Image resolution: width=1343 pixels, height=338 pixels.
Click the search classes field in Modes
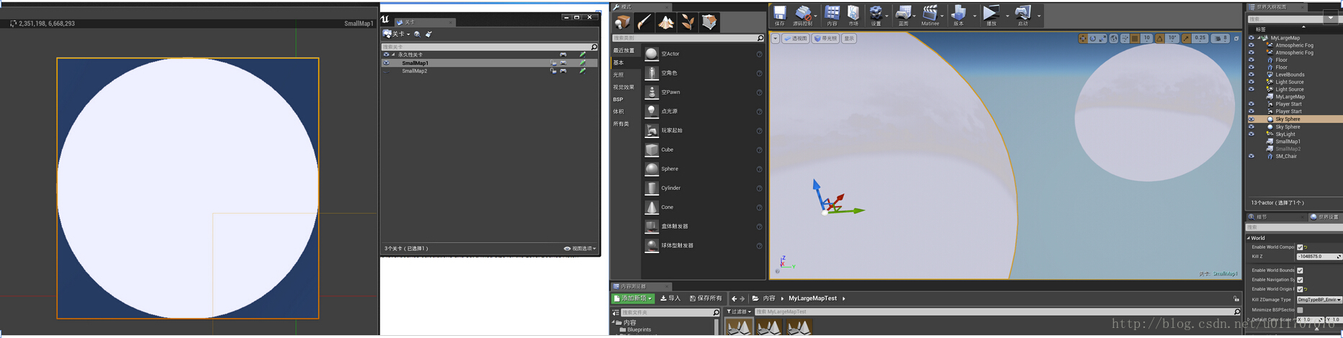[x=688, y=38]
